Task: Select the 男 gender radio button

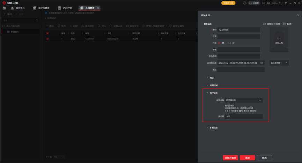Action: click(x=219, y=43)
